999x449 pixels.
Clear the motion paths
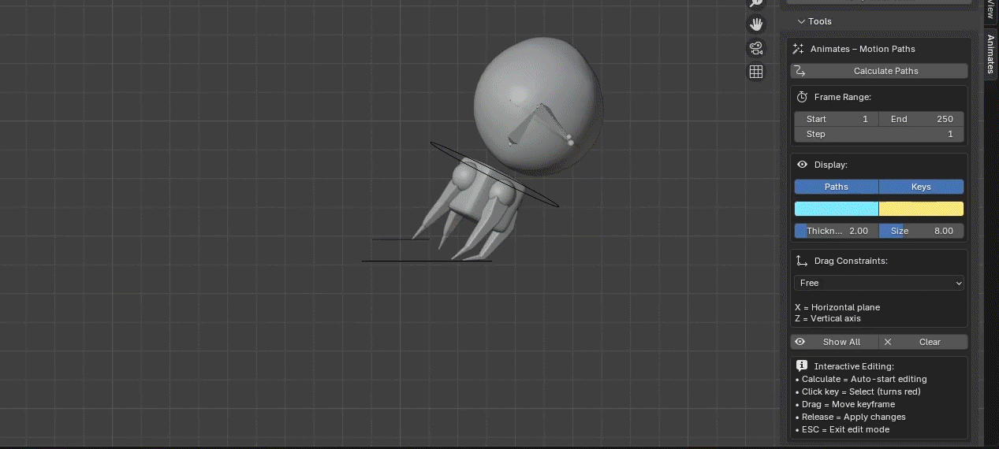click(x=923, y=342)
